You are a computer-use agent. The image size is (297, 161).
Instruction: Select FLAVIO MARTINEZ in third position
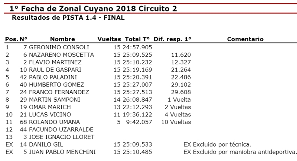tap(55, 62)
